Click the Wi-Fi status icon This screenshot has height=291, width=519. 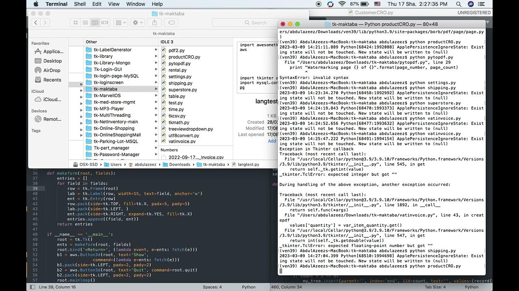[x=342, y=4]
